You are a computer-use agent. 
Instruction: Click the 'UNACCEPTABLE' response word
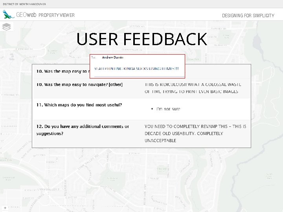[160, 141]
